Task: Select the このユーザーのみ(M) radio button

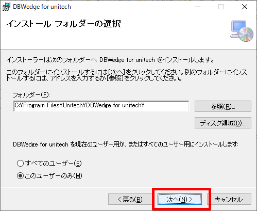Action: 20,176
